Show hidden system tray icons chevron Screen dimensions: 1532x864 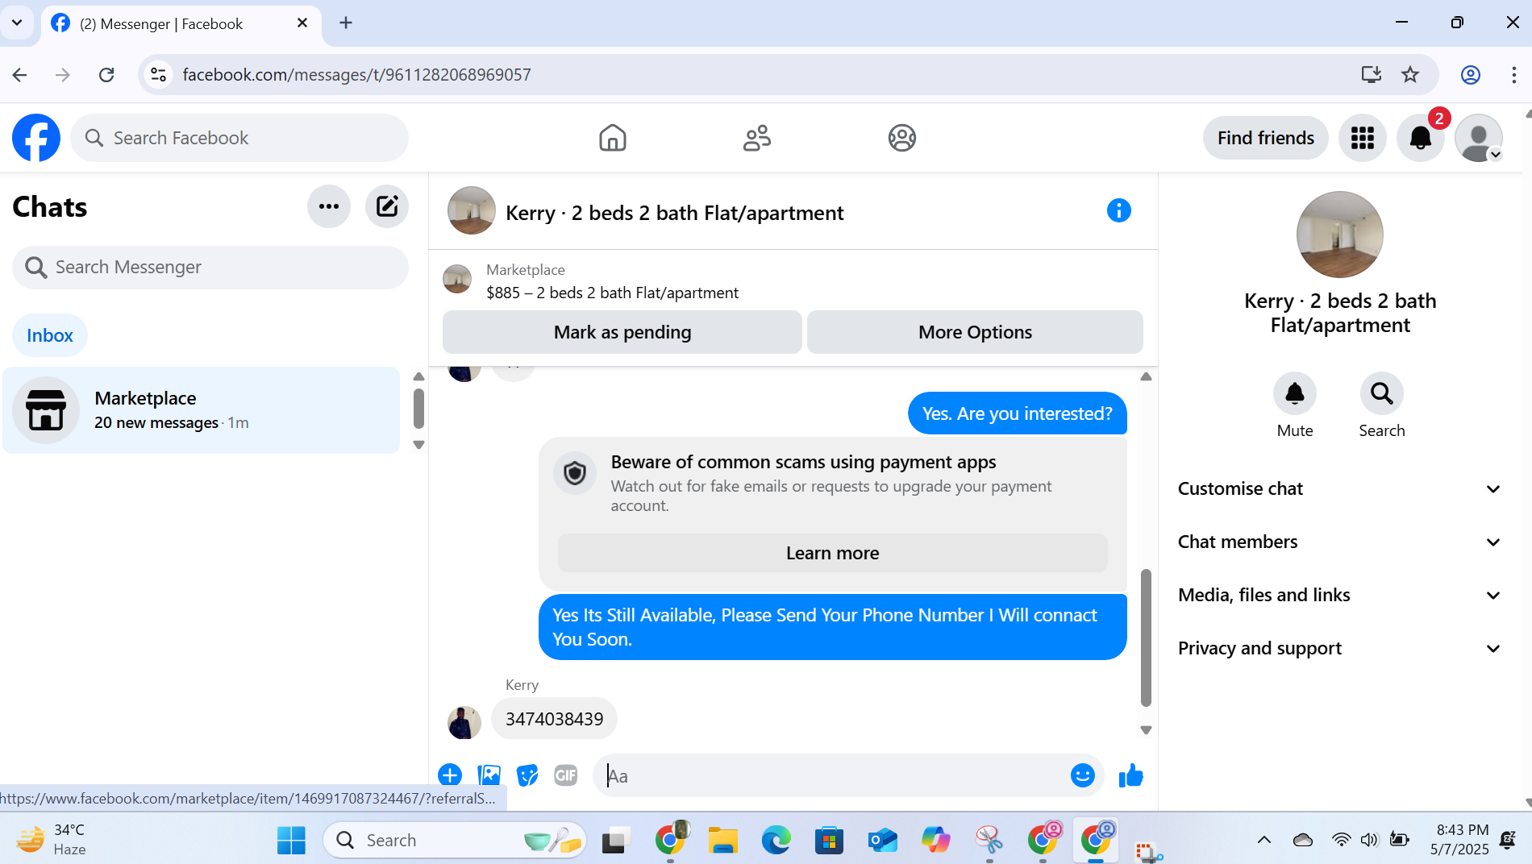tap(1264, 840)
